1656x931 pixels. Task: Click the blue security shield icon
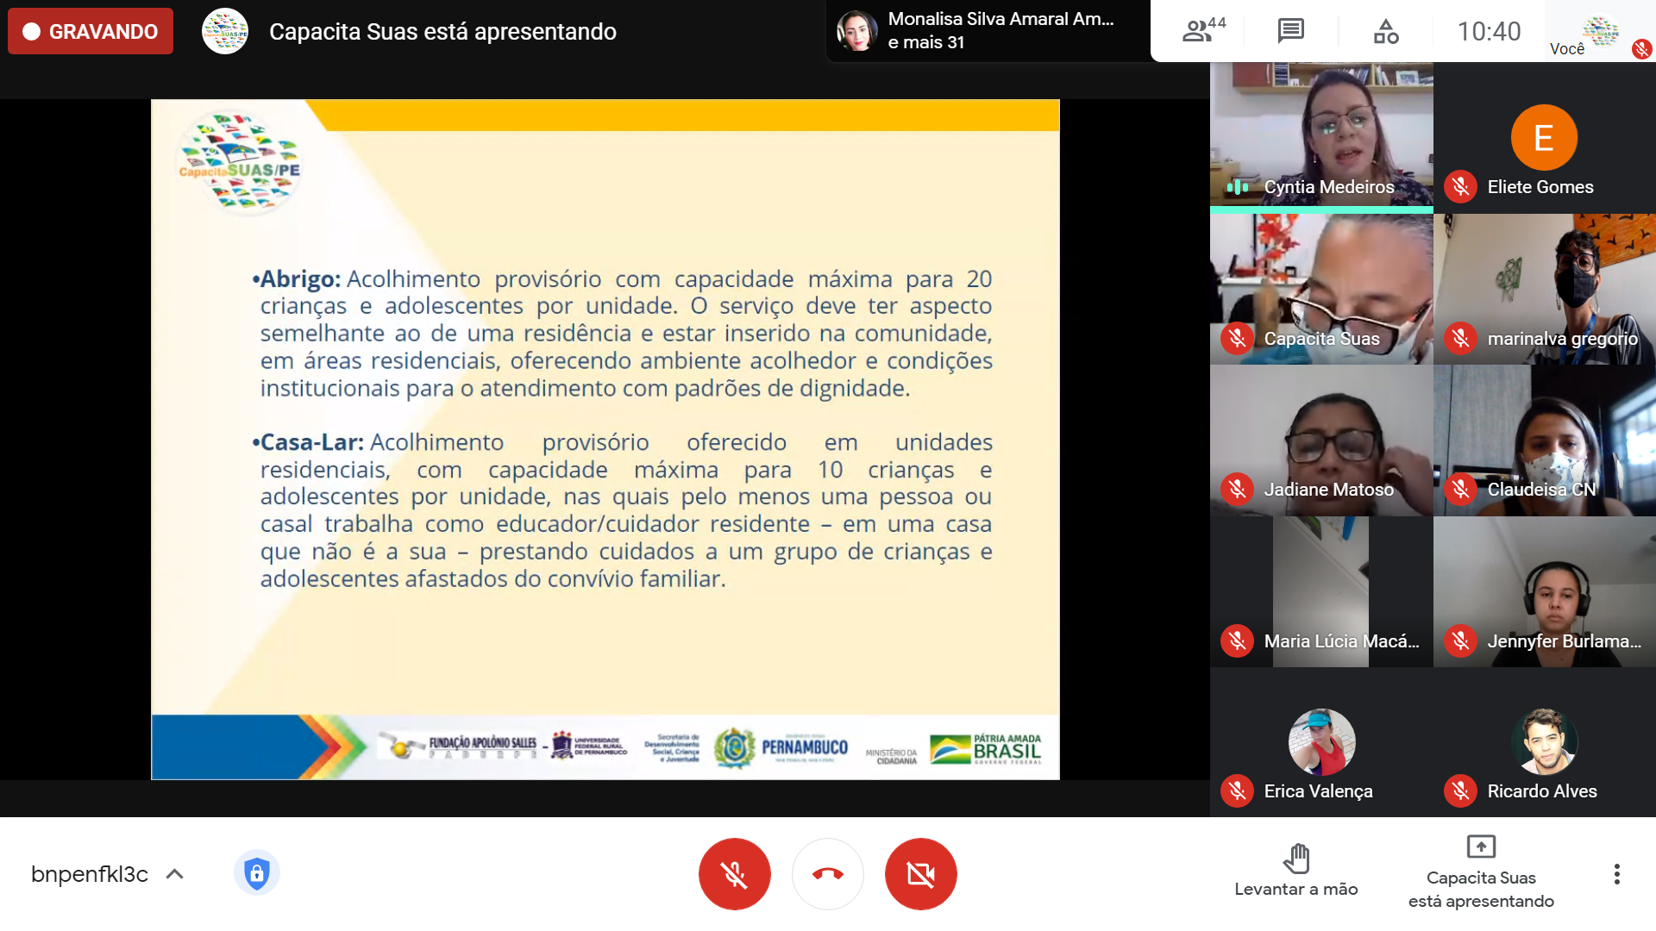click(256, 873)
